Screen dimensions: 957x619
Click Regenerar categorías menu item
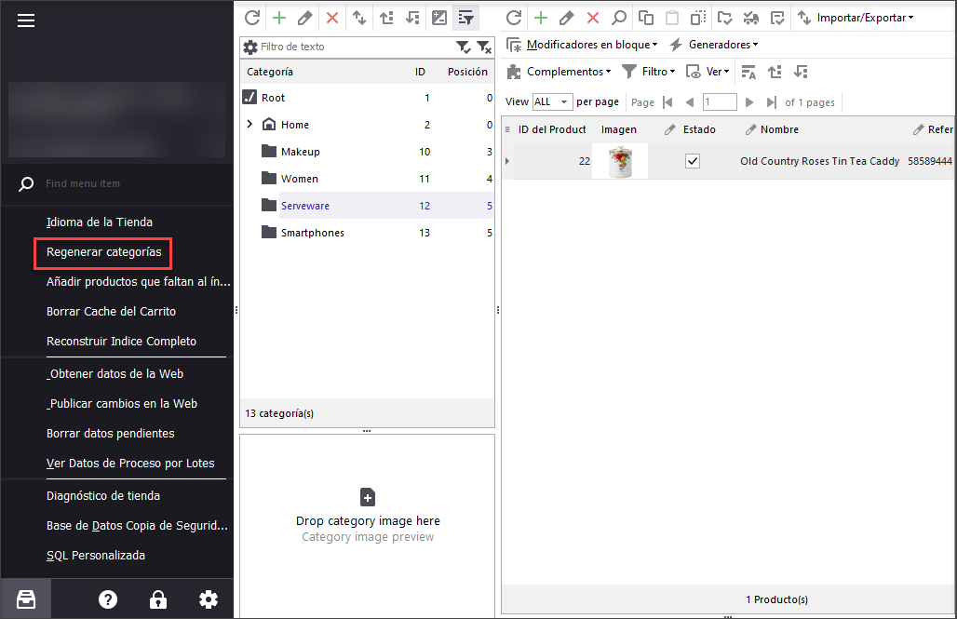[x=103, y=252]
